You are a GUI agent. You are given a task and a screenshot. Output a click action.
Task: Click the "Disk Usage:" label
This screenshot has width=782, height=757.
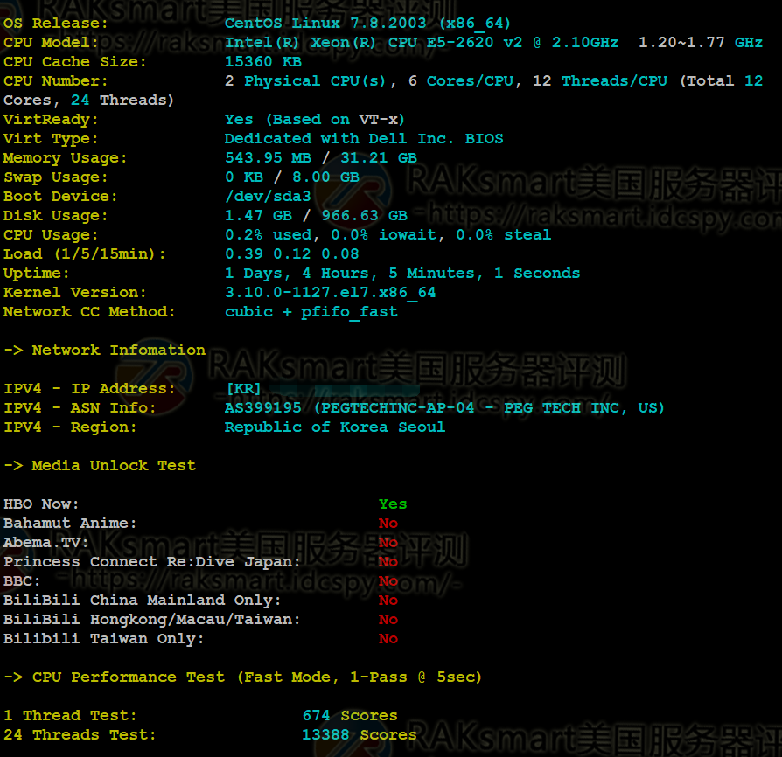tap(55, 216)
